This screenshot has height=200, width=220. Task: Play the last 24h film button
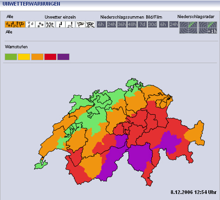[x=174, y=25]
